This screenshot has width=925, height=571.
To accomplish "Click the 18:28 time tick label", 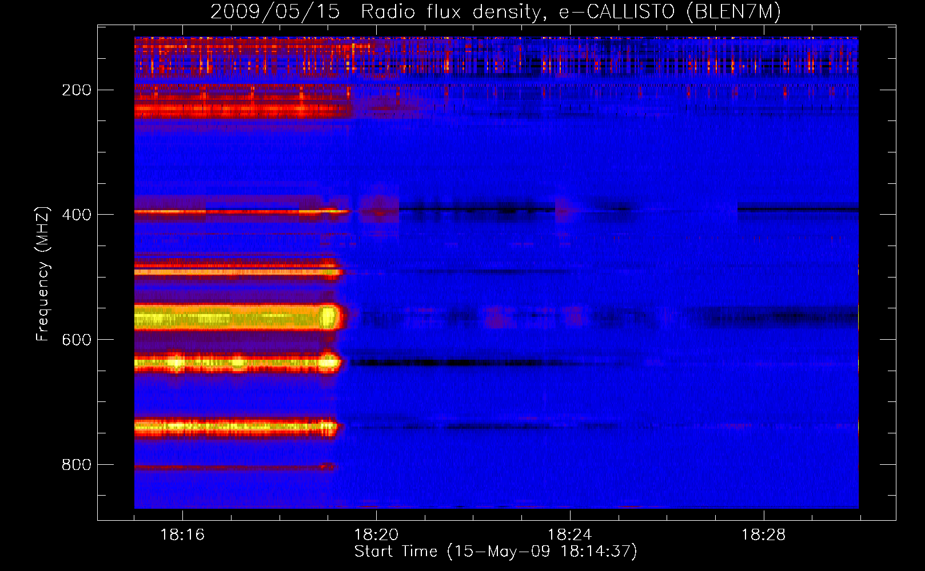I will 764,535.
